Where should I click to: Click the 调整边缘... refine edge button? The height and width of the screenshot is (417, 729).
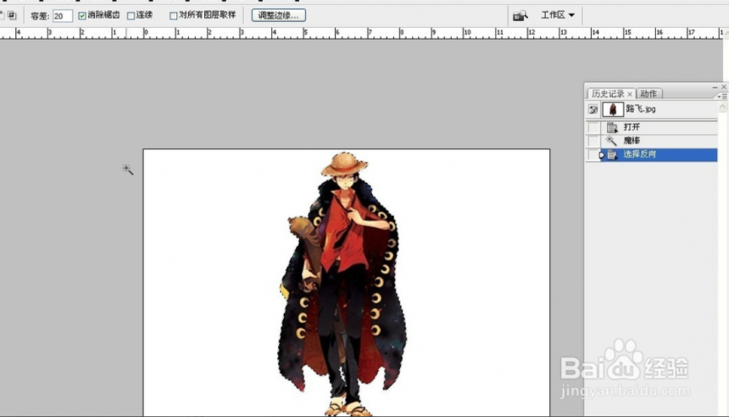pos(279,15)
